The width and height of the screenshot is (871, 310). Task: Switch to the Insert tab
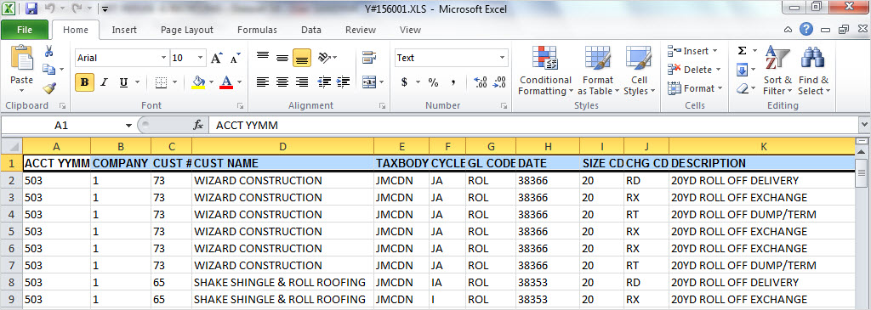[x=124, y=30]
